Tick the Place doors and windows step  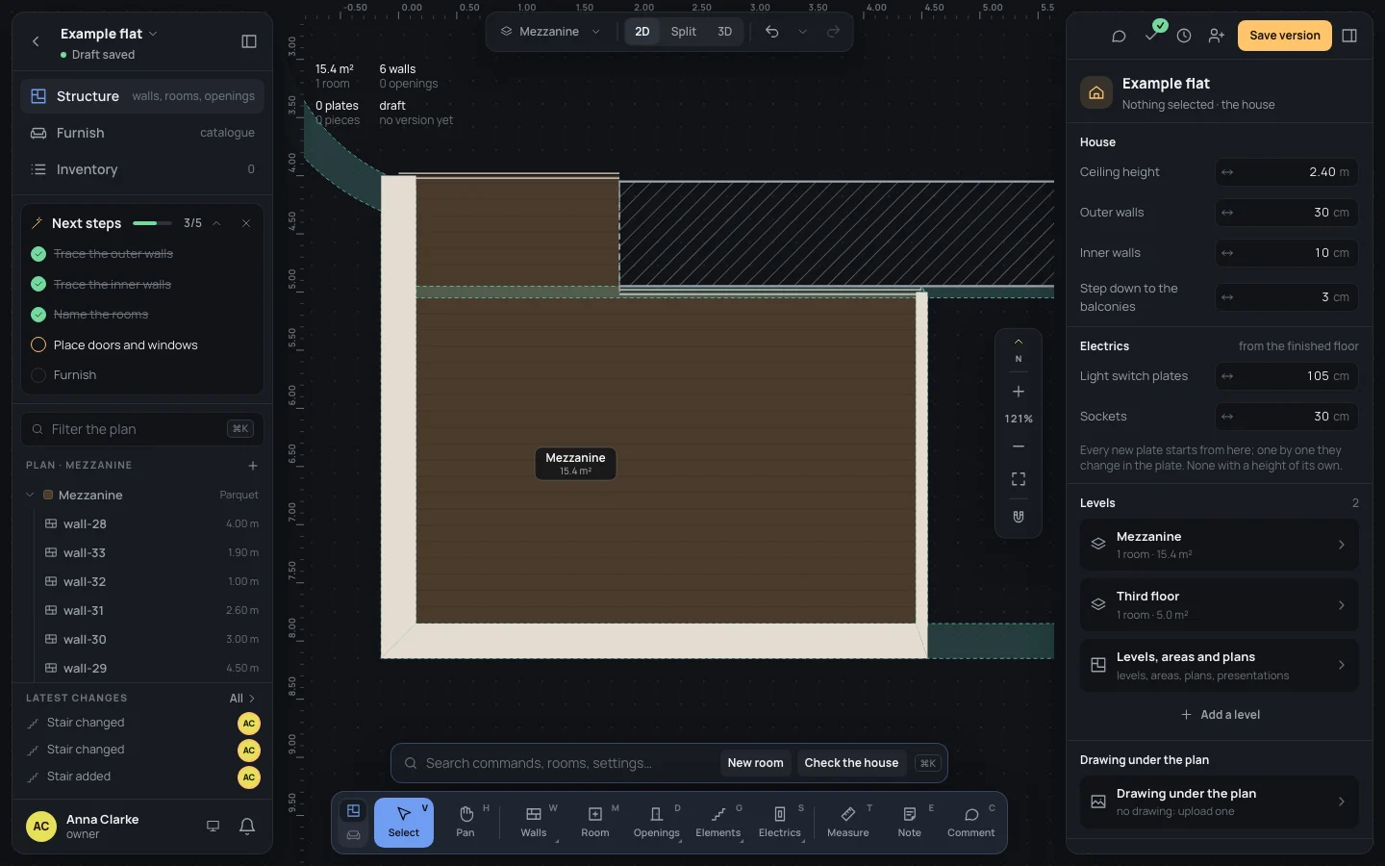pyautogui.click(x=38, y=344)
